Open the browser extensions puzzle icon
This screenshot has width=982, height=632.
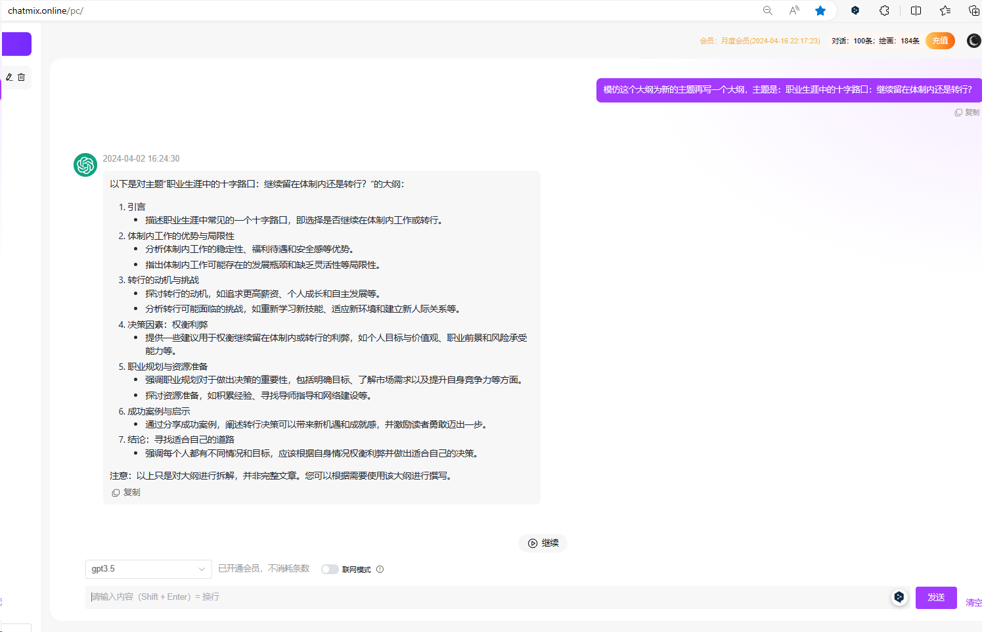[x=884, y=11]
